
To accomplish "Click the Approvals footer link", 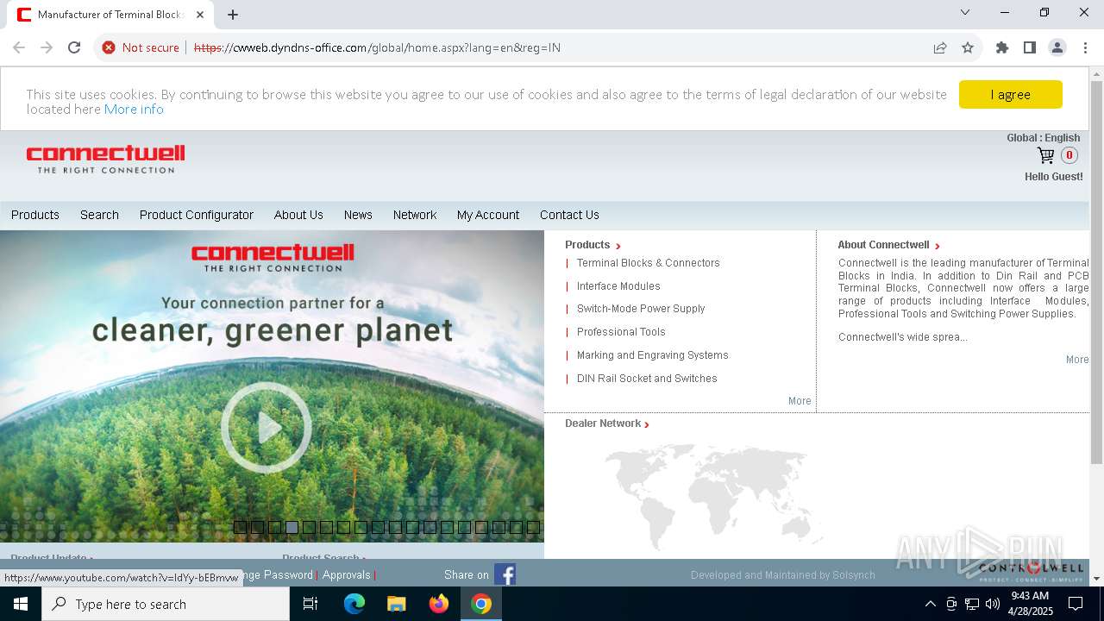I will point(347,575).
